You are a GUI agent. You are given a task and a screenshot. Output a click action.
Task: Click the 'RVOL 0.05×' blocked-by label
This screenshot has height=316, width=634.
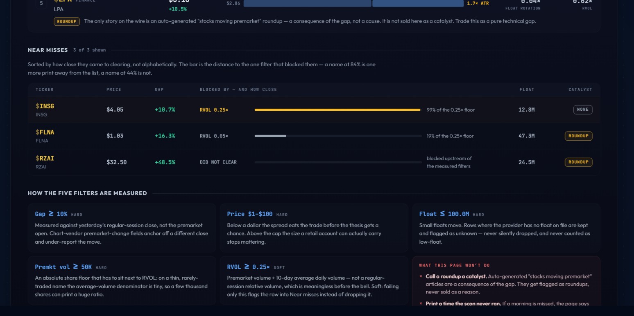click(214, 136)
